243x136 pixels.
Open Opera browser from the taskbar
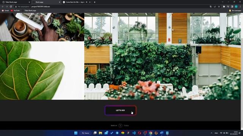[139, 133]
